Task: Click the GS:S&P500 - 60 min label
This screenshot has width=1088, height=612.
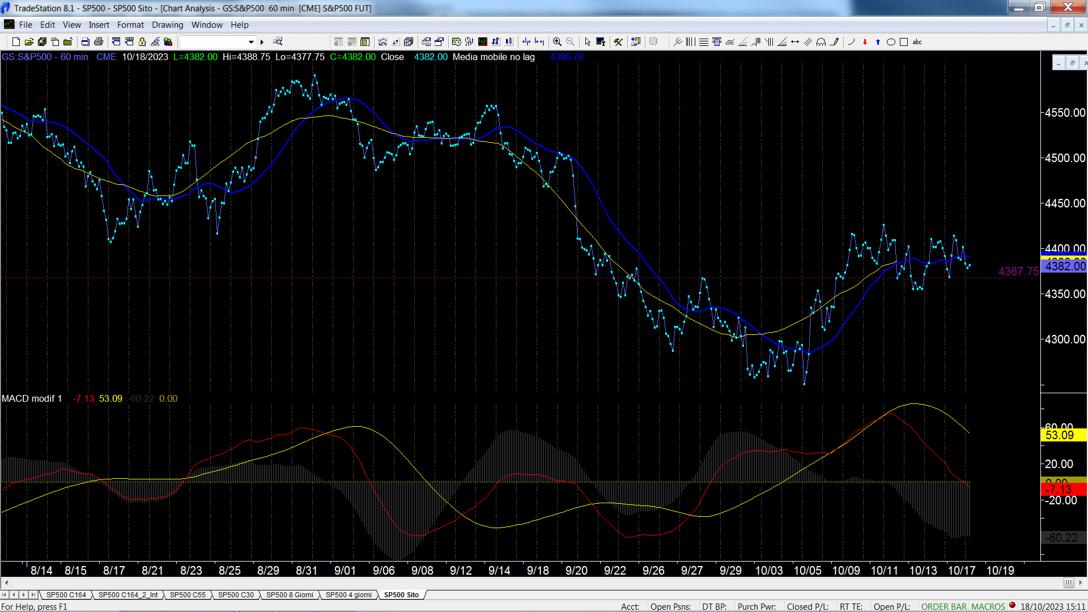Action: (45, 57)
